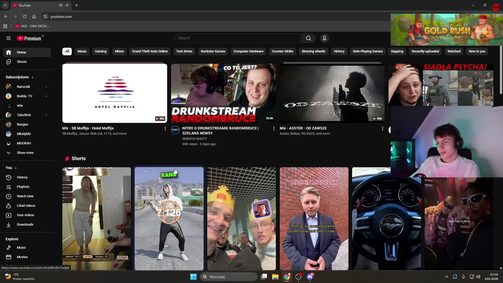Select the Music filter chip

coord(82,51)
